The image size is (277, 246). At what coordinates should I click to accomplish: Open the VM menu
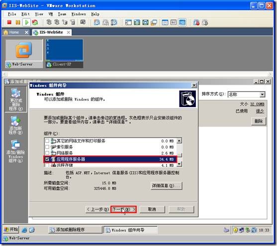pos(51,14)
